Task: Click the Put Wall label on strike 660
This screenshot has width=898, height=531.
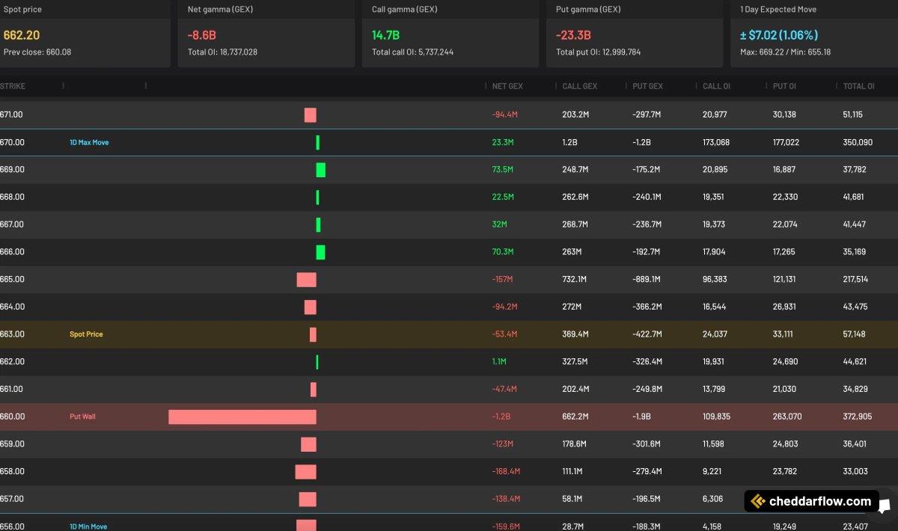Action: 82,417
